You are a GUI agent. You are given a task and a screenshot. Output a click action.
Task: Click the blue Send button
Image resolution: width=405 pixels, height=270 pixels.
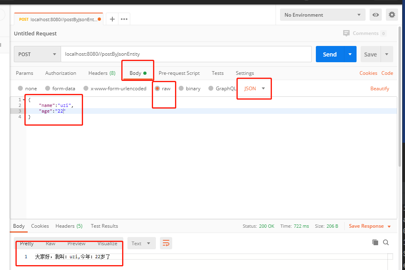point(330,54)
